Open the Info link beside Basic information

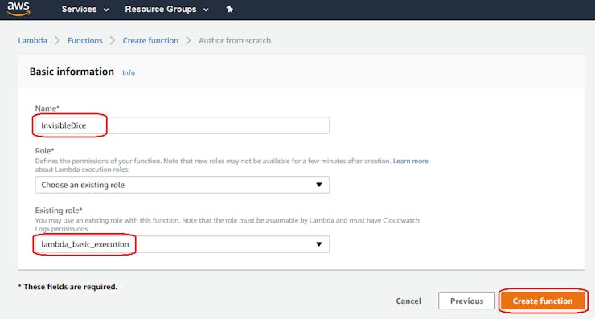(x=129, y=72)
